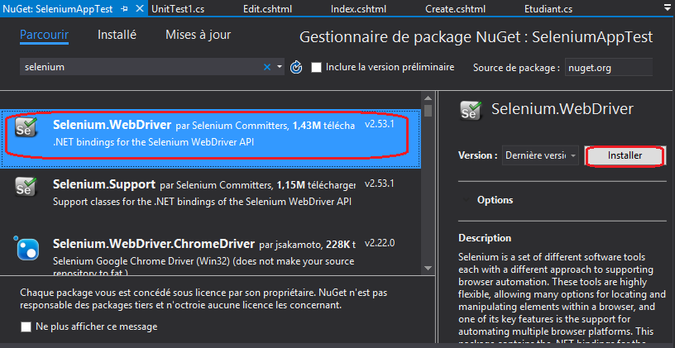This screenshot has width=675, height=348.
Task: Switch to the Installé tab
Action: (117, 35)
